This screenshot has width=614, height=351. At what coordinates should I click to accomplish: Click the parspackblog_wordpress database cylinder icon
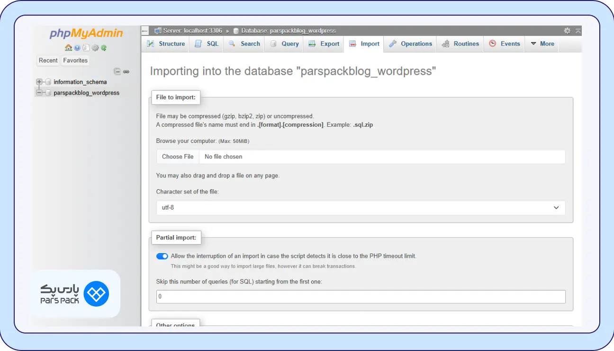48,93
